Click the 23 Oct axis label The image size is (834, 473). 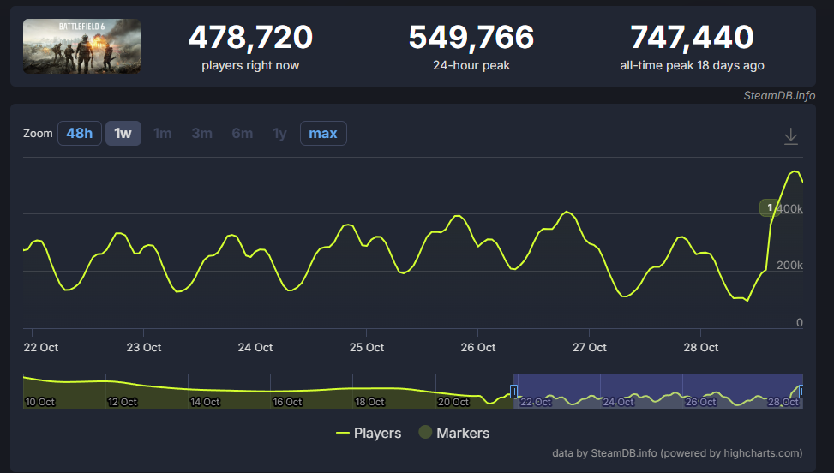click(144, 348)
